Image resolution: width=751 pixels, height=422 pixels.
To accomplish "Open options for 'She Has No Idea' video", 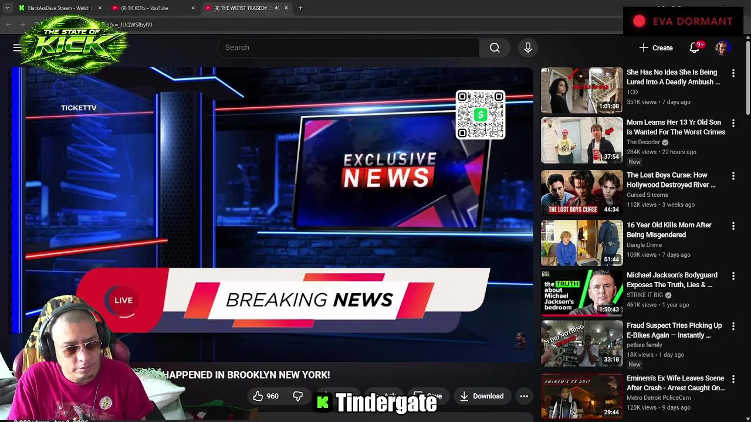I will pyautogui.click(x=733, y=73).
